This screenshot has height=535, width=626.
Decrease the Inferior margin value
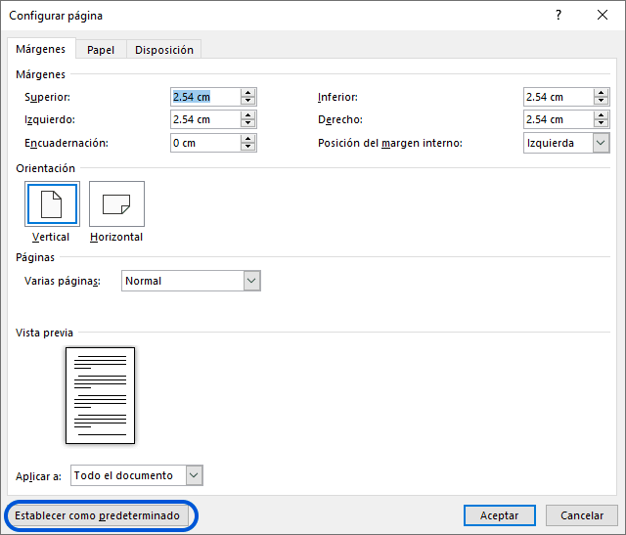(x=601, y=101)
